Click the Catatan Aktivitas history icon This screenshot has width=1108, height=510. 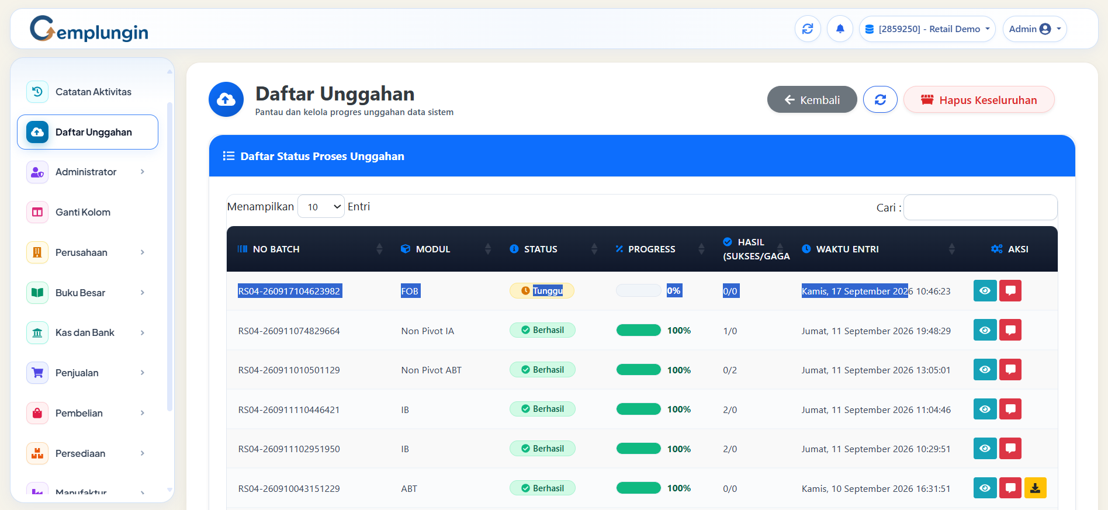[x=37, y=92]
